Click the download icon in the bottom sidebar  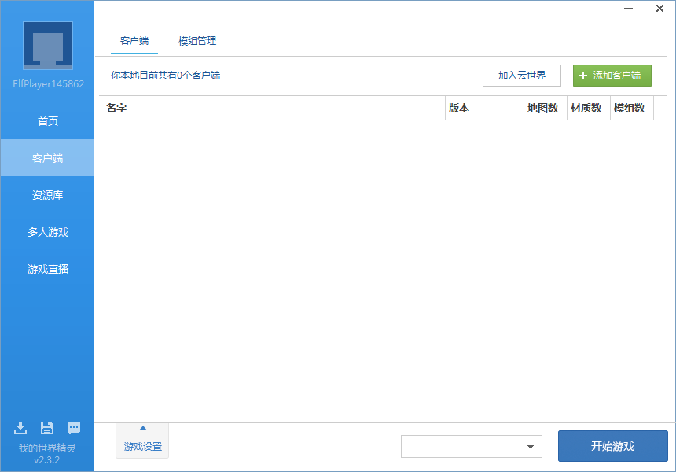[20, 427]
